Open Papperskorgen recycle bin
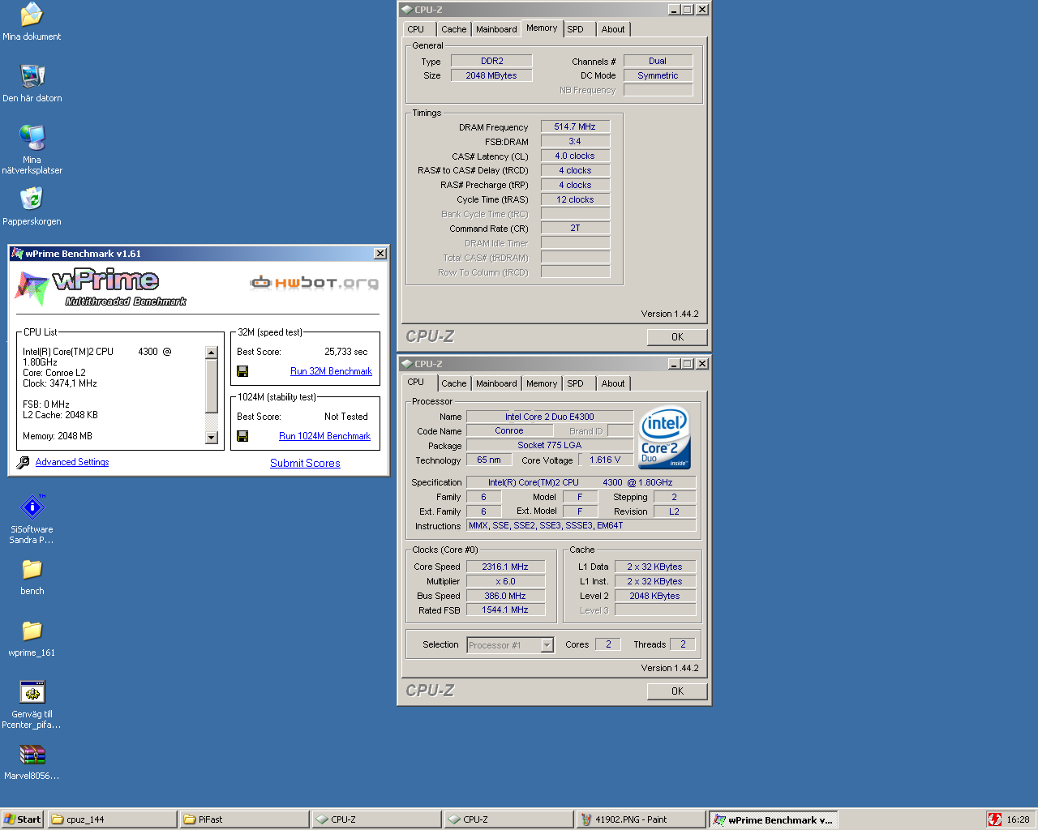The height and width of the screenshot is (830, 1038). click(32, 206)
